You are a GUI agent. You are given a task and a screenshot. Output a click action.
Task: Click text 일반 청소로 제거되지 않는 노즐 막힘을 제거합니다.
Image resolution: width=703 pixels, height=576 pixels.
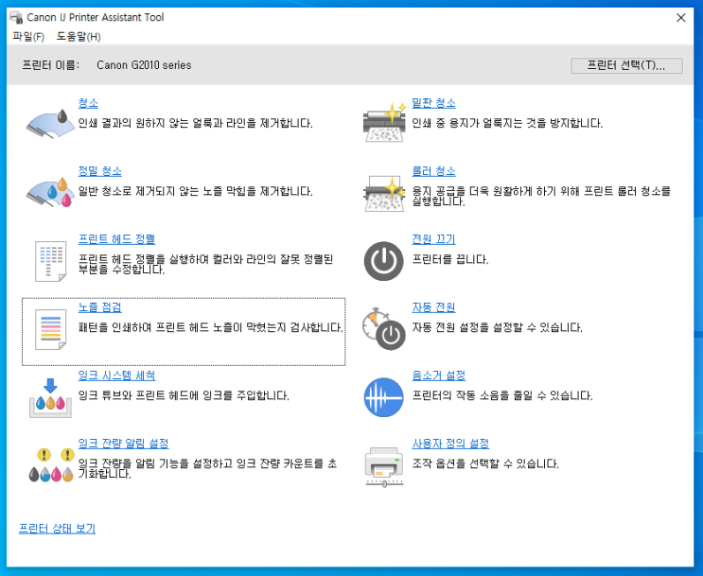click(x=195, y=191)
